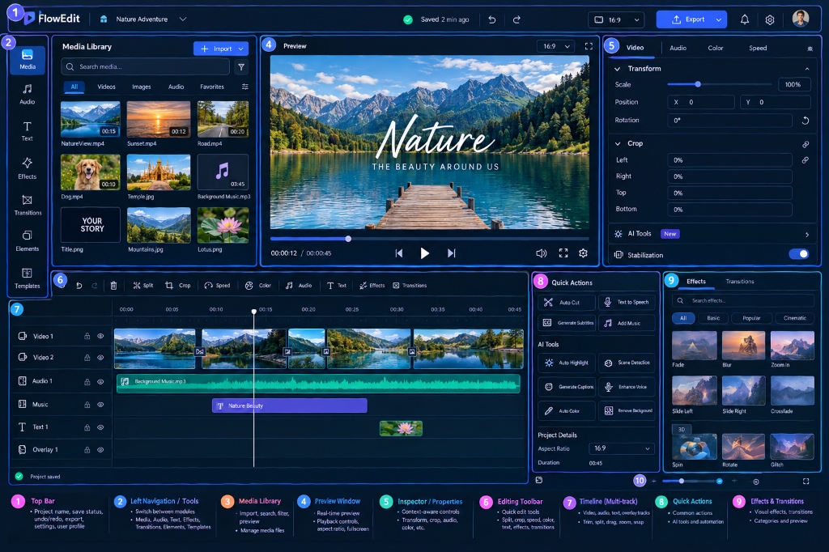Viewport: 829px width, 552px height.
Task: Open the Effects module in left sidebar
Action: (28, 168)
